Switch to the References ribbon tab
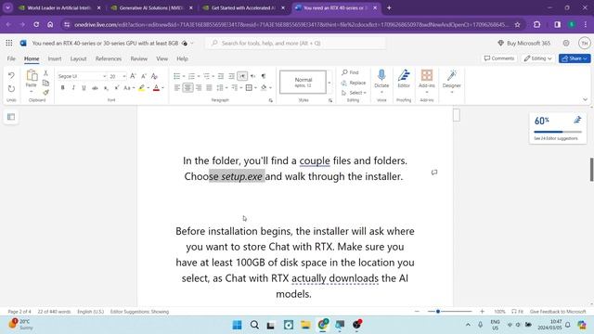The image size is (594, 334). 109,58
